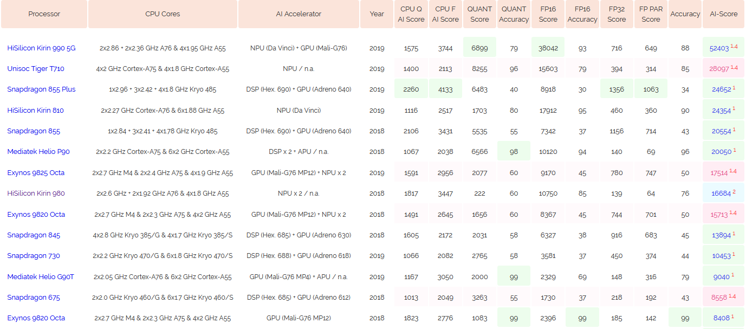Screen dimensions: 746x329
Task: Click the 9040 AI-Score value
Action: tap(721, 277)
